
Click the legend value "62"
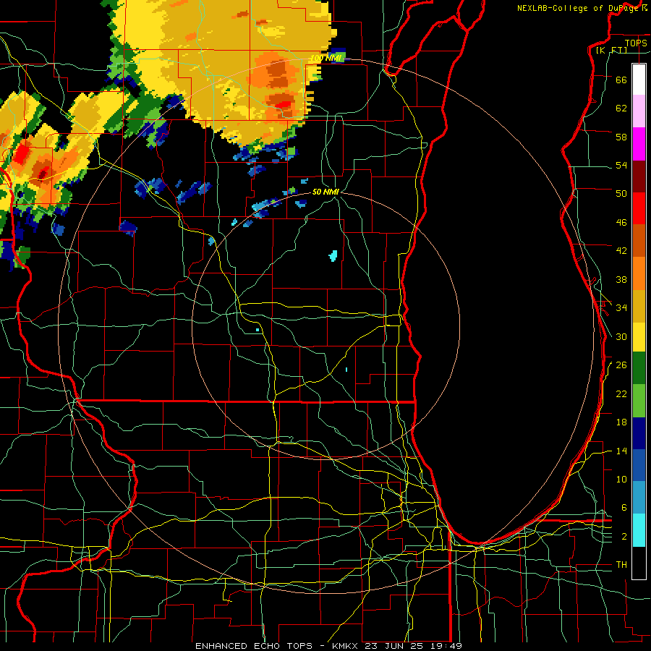(x=621, y=109)
